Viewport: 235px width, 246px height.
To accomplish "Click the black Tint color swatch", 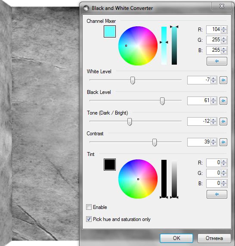I will (x=110, y=165).
